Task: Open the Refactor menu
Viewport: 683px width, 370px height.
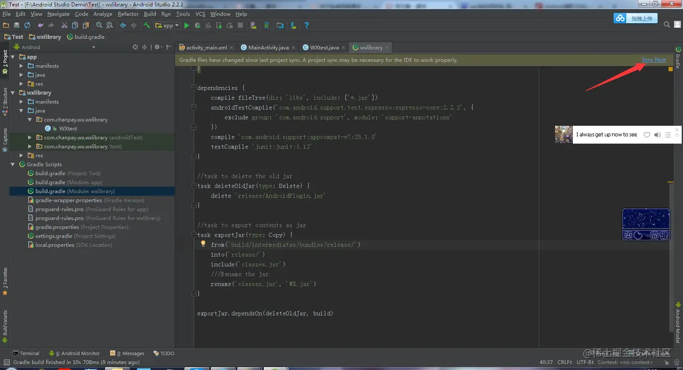Action: click(x=128, y=14)
